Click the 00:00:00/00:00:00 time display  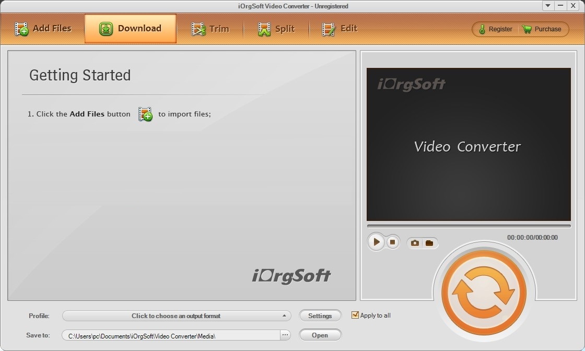pos(532,238)
